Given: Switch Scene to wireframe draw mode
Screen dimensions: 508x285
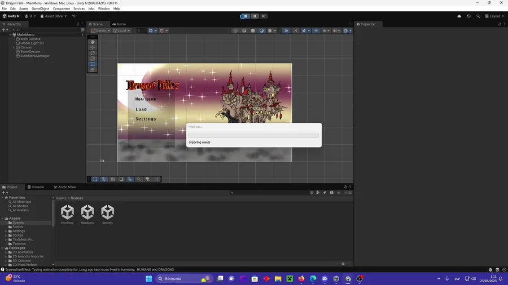Looking at the screenshot, I should tap(235, 31).
